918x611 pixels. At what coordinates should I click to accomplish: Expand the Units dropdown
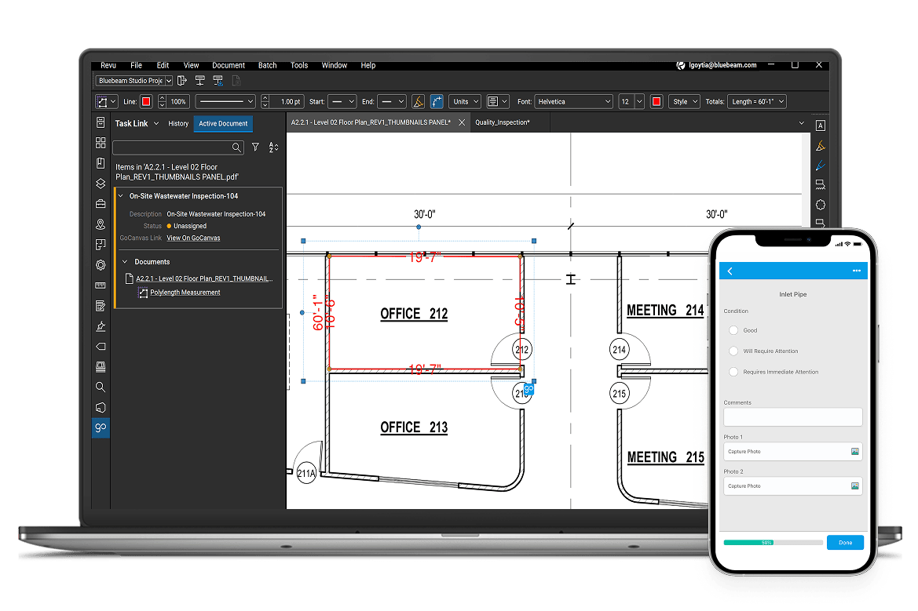coord(465,102)
